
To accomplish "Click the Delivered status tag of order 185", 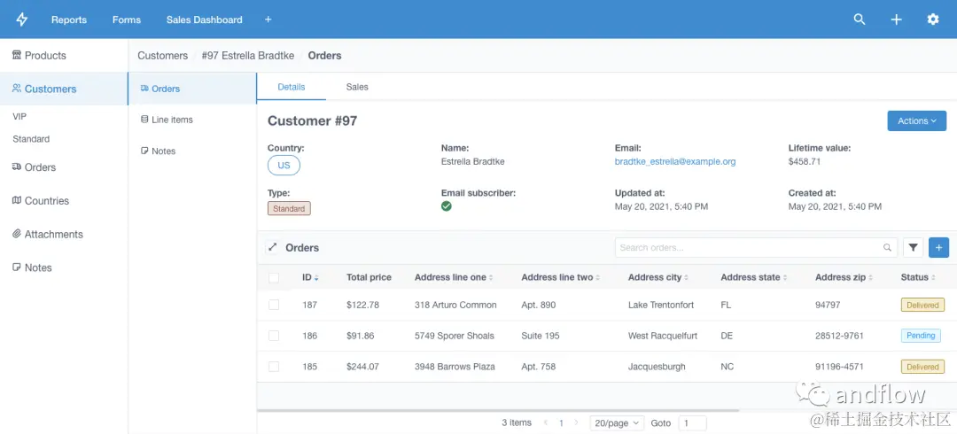I will [922, 367].
